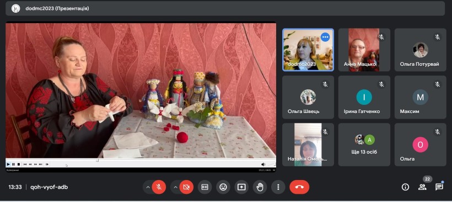Show the participants list of 22 people
452x202 pixels.
pyautogui.click(x=422, y=187)
